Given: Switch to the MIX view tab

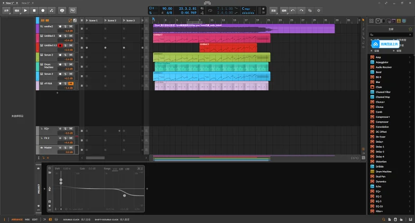Looking at the screenshot, I should click(x=26, y=219).
